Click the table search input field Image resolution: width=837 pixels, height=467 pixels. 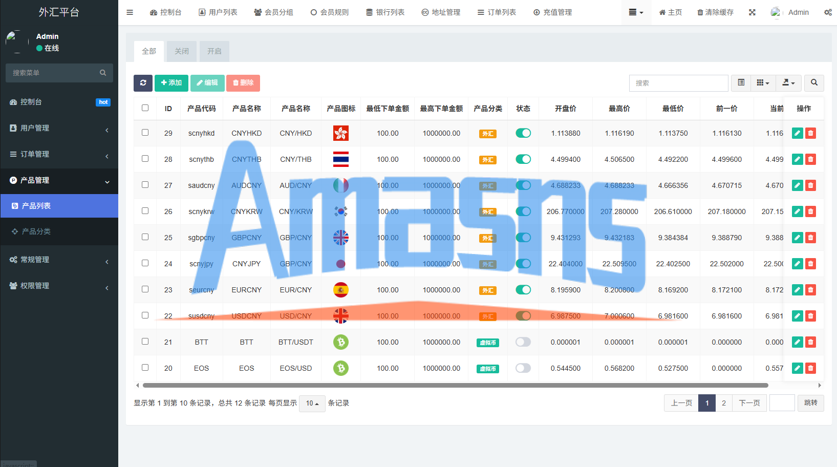pyautogui.click(x=679, y=83)
